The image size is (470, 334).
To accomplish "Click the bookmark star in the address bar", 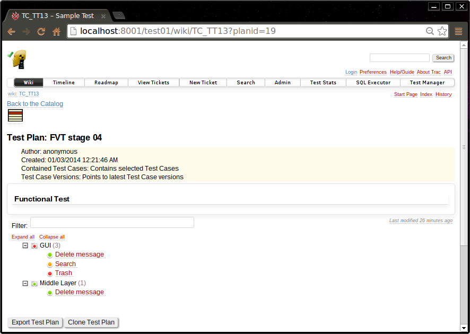I will [x=442, y=31].
